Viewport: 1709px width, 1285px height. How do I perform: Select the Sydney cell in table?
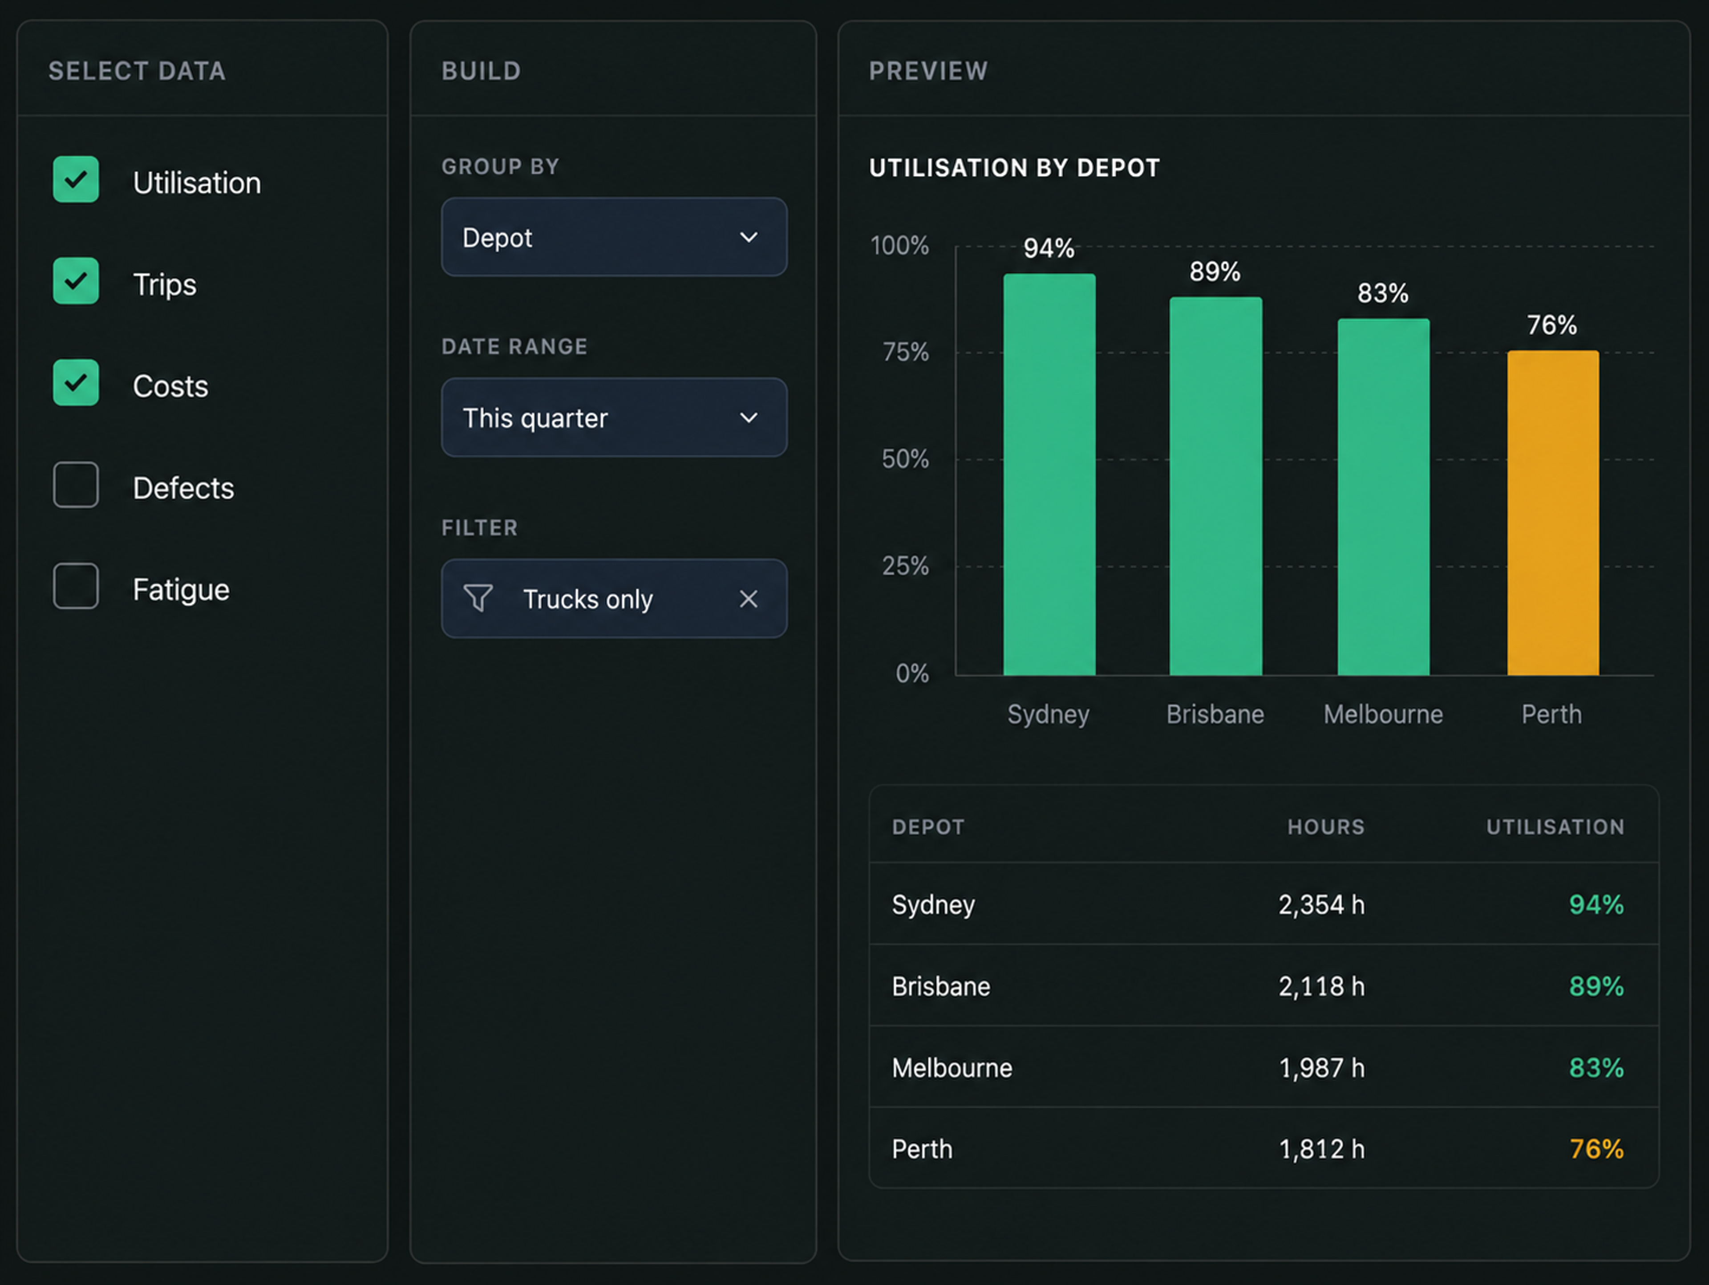coord(933,905)
